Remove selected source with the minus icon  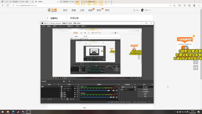pyautogui.click(x=65, y=99)
